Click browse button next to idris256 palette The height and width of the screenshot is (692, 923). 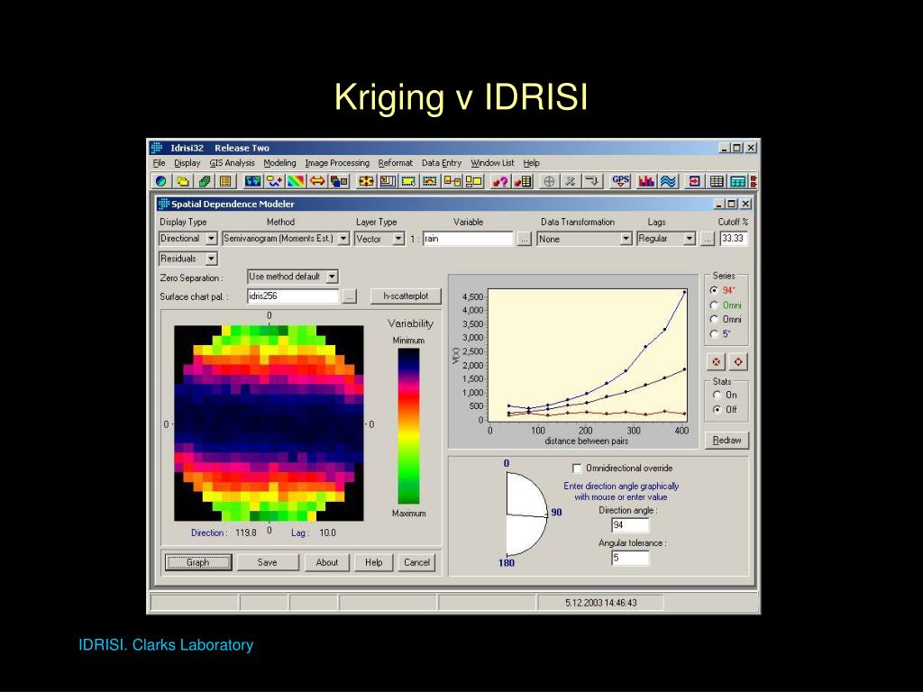349,296
